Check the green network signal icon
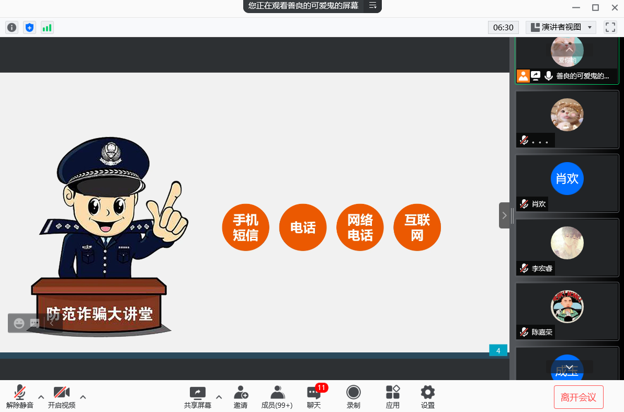 [47, 28]
